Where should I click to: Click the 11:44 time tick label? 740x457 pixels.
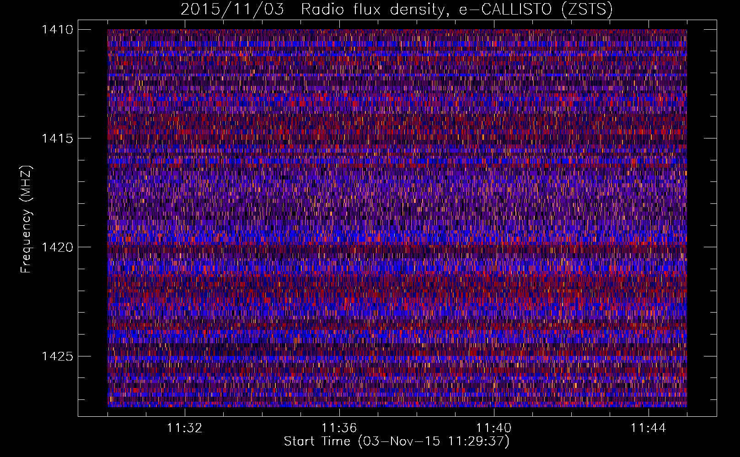coord(649,428)
